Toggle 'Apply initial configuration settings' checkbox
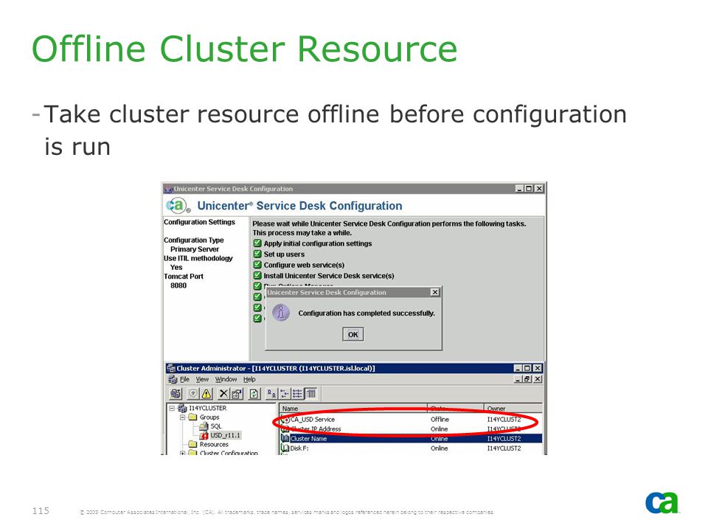 [x=257, y=243]
